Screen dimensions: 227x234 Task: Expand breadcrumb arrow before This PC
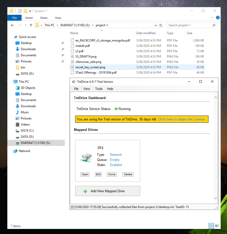click(41, 25)
